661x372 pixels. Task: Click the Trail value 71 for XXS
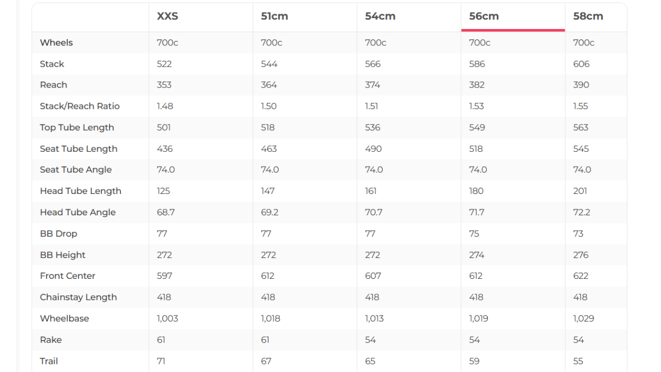[161, 362]
